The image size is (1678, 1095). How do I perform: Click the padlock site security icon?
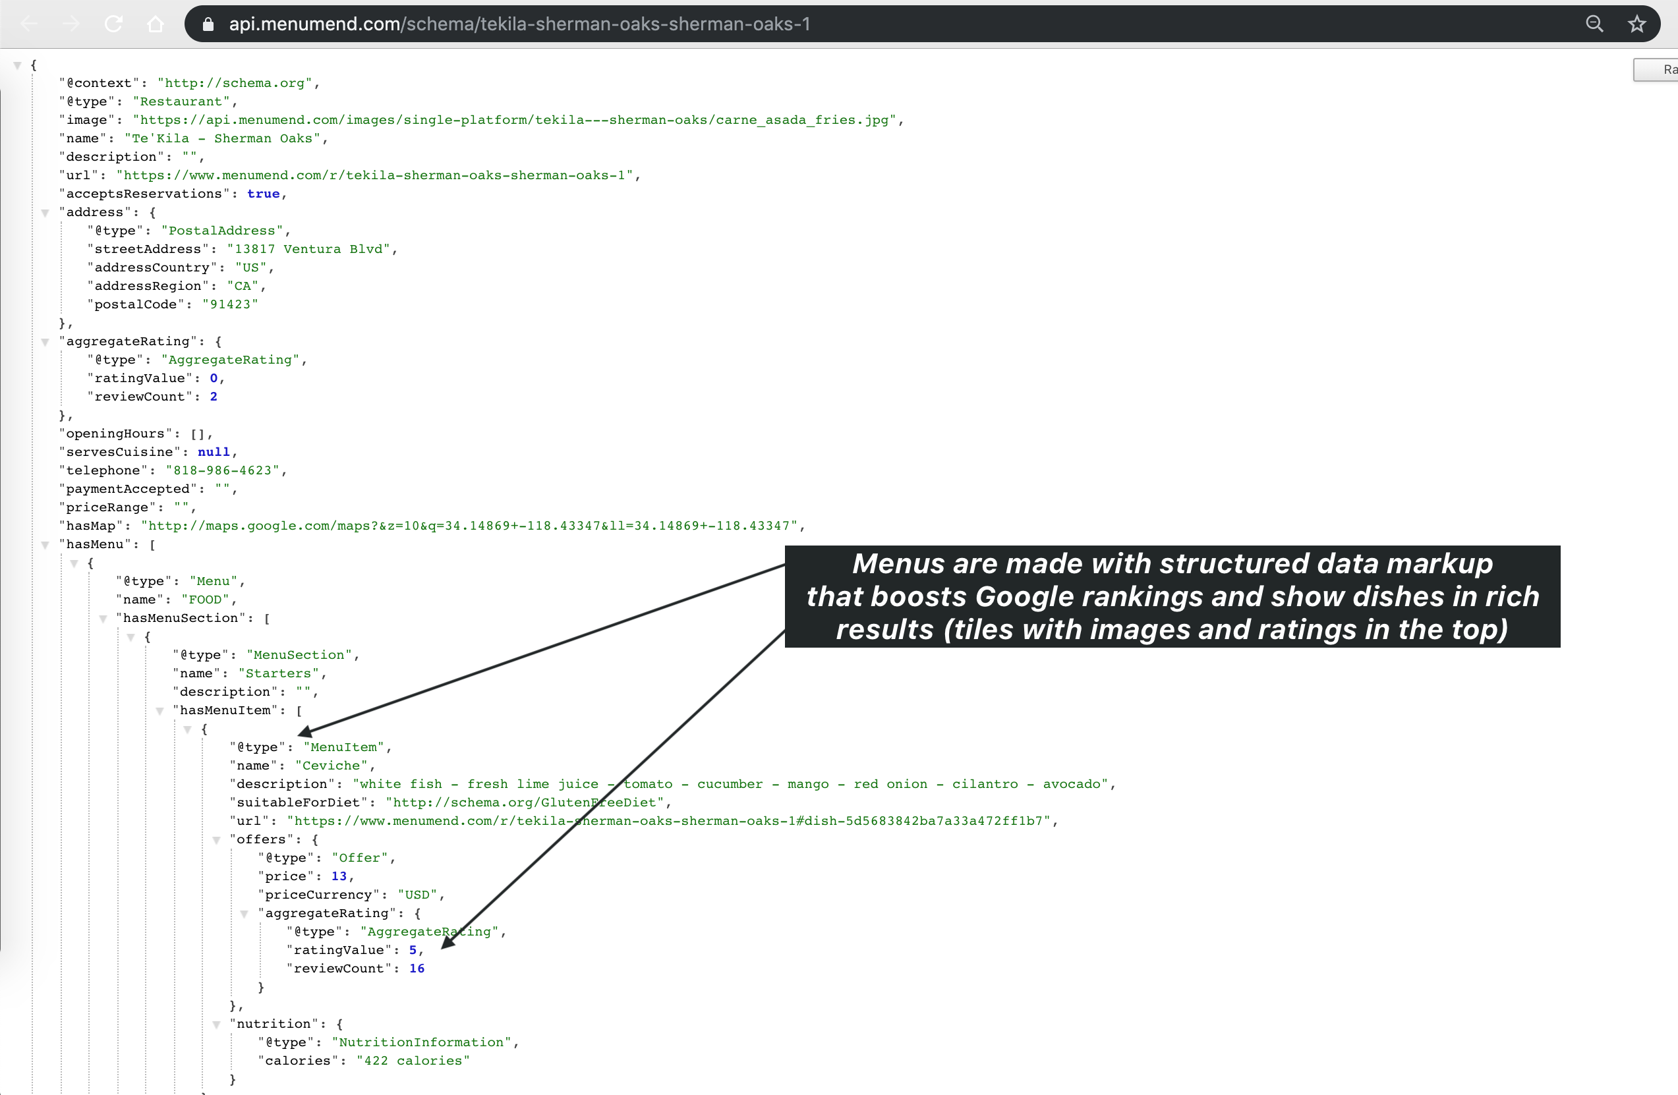208,24
